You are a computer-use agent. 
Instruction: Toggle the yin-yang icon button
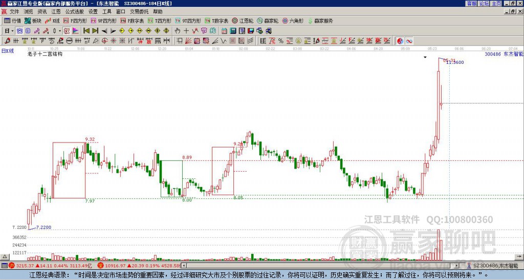[400, 41]
